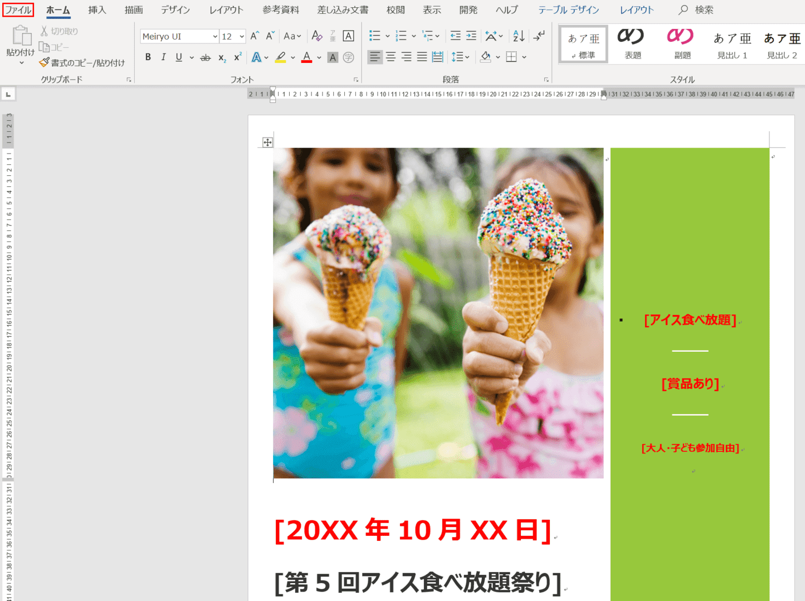
Task: Toggle character shading icon
Action: [x=333, y=57]
